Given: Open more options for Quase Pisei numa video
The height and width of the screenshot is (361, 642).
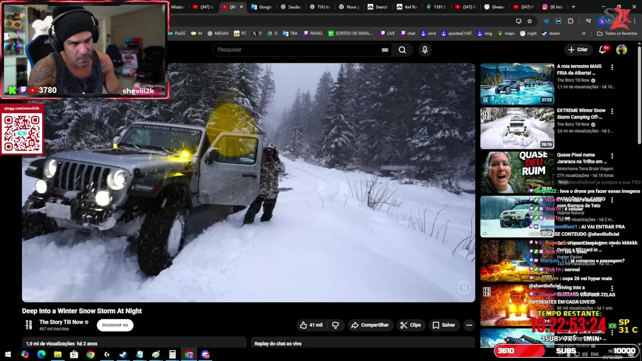Looking at the screenshot, I should [x=612, y=155].
